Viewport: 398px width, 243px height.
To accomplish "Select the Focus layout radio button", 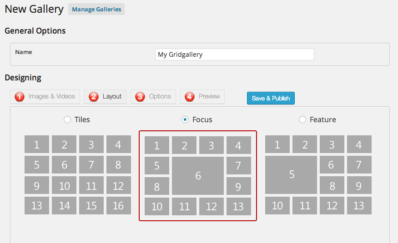I will click(185, 119).
